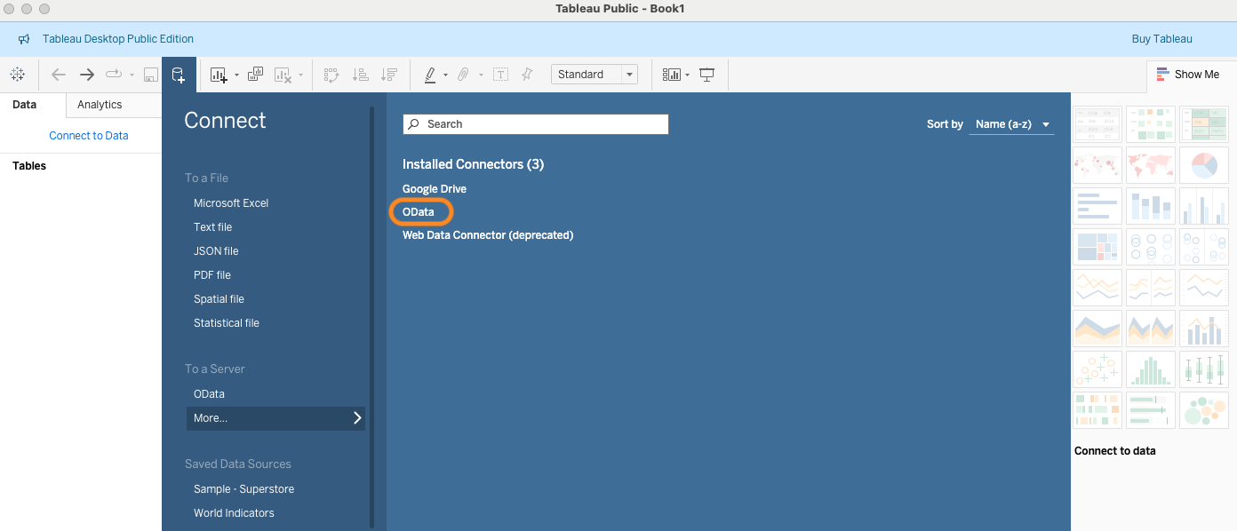
Task: Click the Buy Tableau link
Action: point(1161,39)
